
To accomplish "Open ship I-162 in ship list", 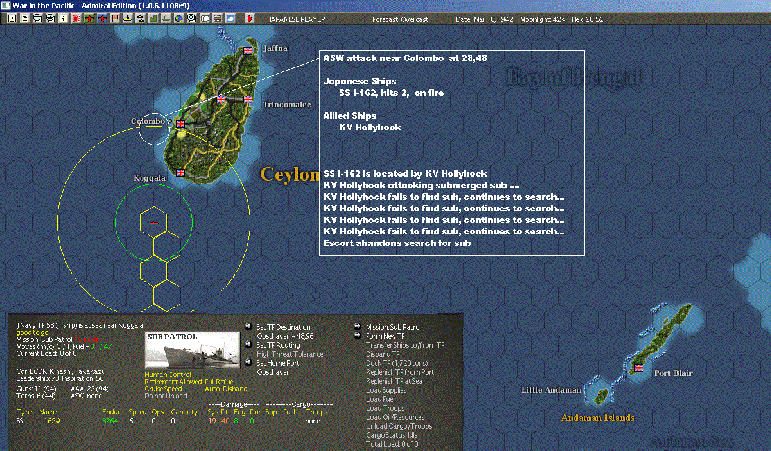I will tap(49, 421).
